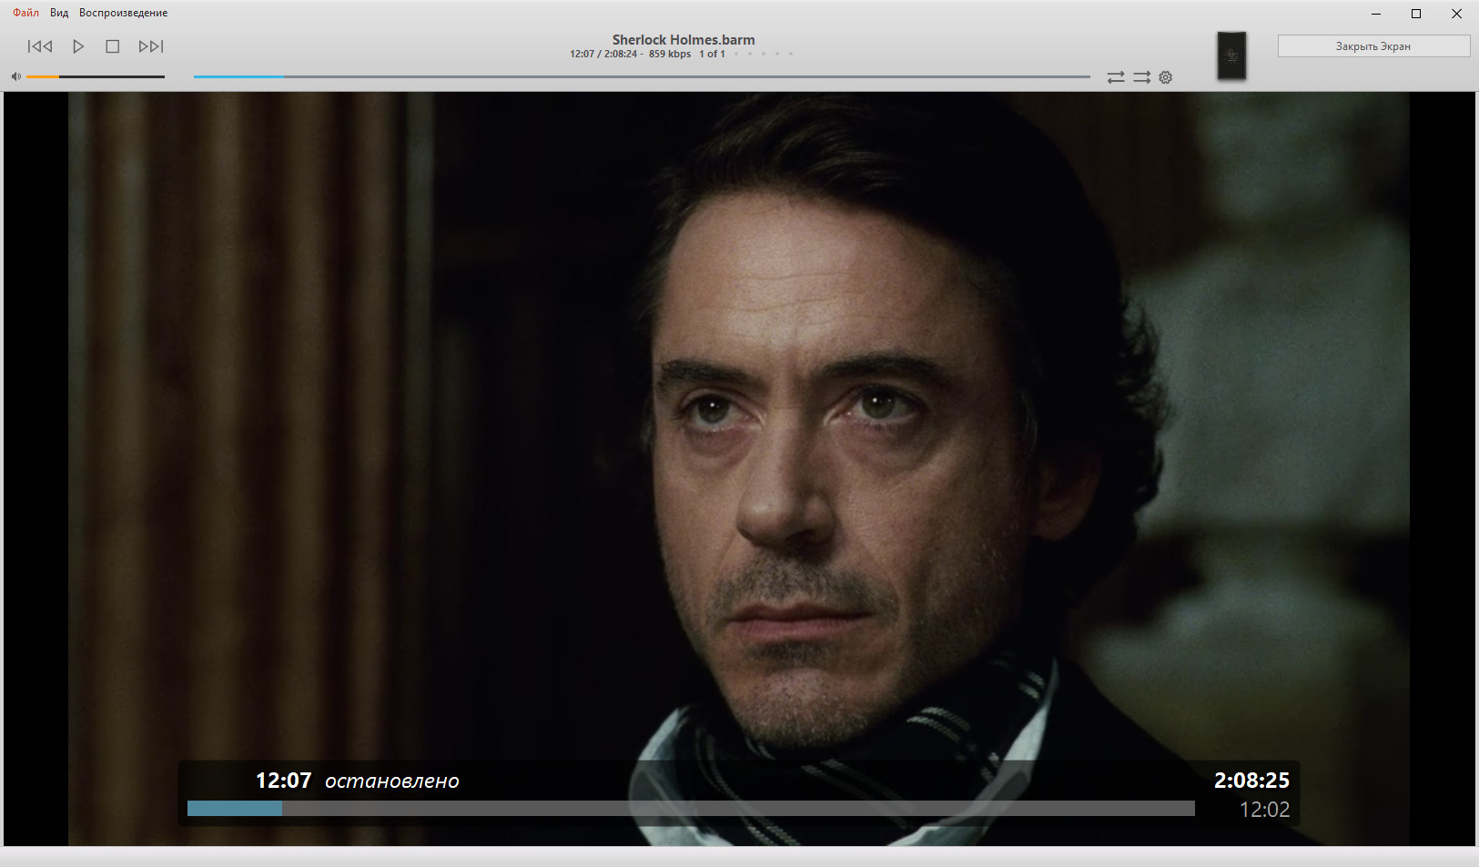Jump to the previous track

coord(40,46)
